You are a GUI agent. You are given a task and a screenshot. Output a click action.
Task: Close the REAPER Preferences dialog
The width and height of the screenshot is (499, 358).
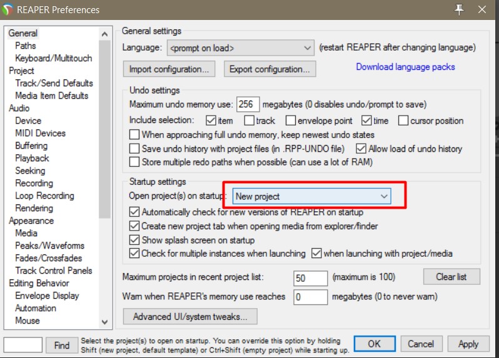[x=482, y=9]
